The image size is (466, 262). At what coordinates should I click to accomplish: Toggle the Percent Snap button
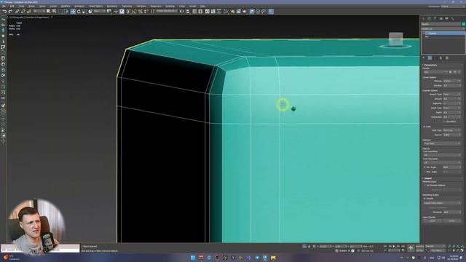141,12
